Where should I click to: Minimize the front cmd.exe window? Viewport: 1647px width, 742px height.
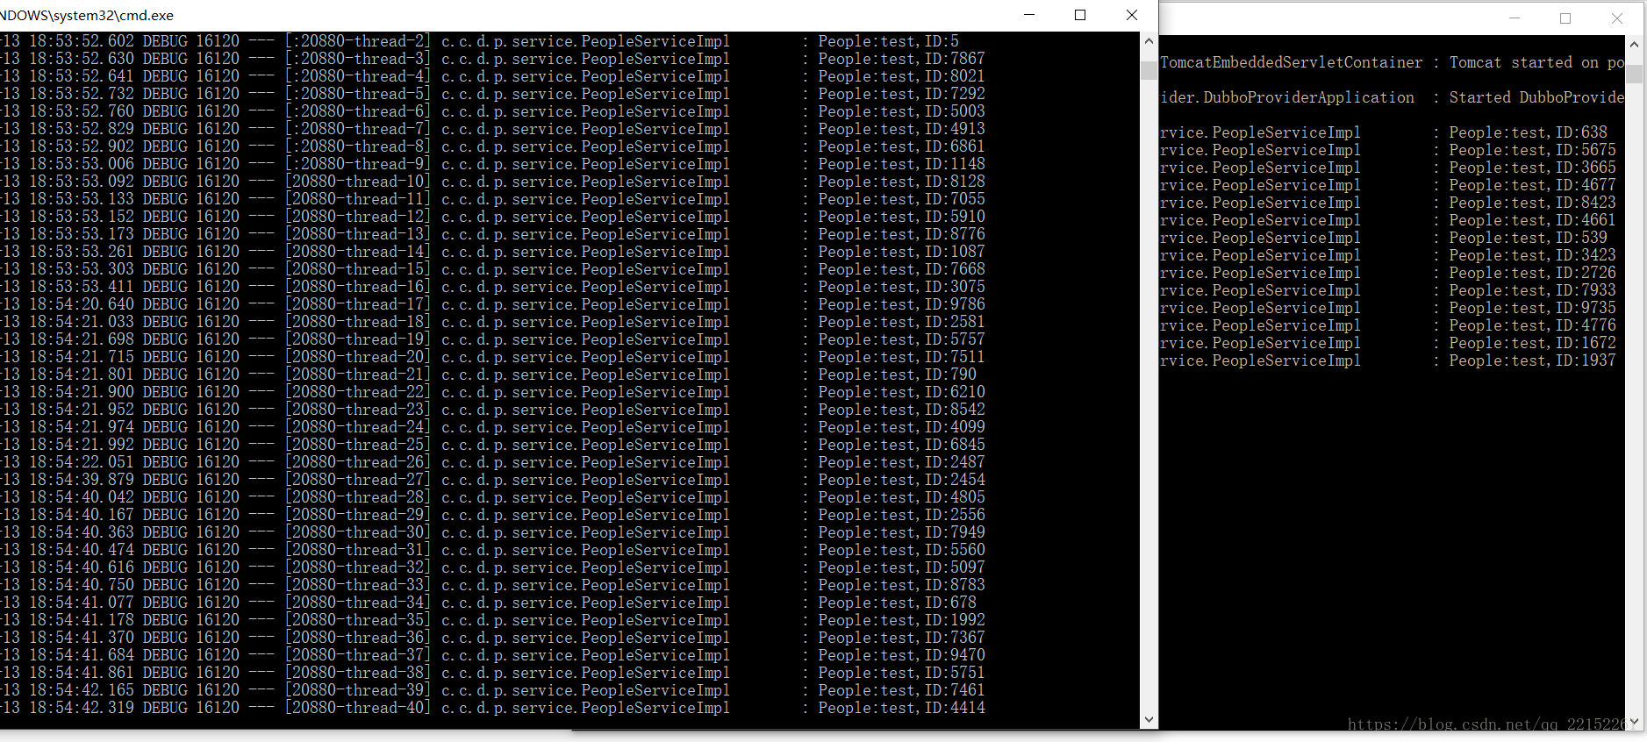(1029, 15)
